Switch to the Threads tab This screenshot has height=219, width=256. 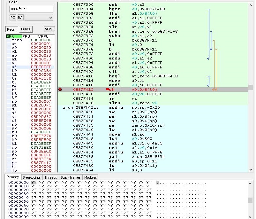pyautogui.click(x=51, y=177)
